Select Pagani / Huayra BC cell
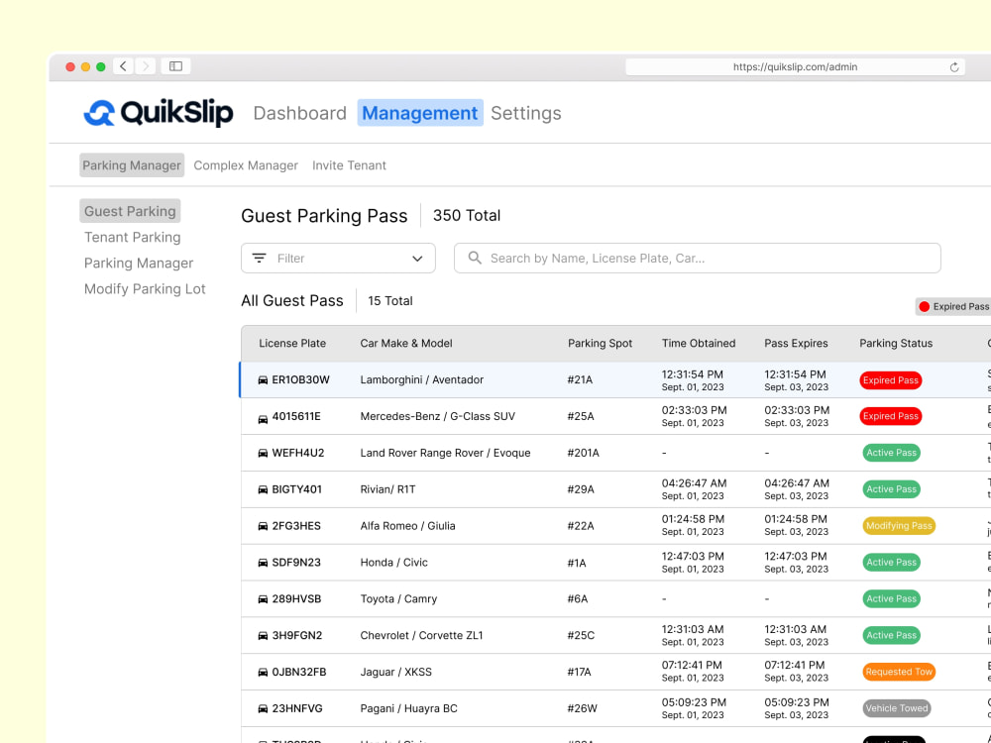 (408, 708)
